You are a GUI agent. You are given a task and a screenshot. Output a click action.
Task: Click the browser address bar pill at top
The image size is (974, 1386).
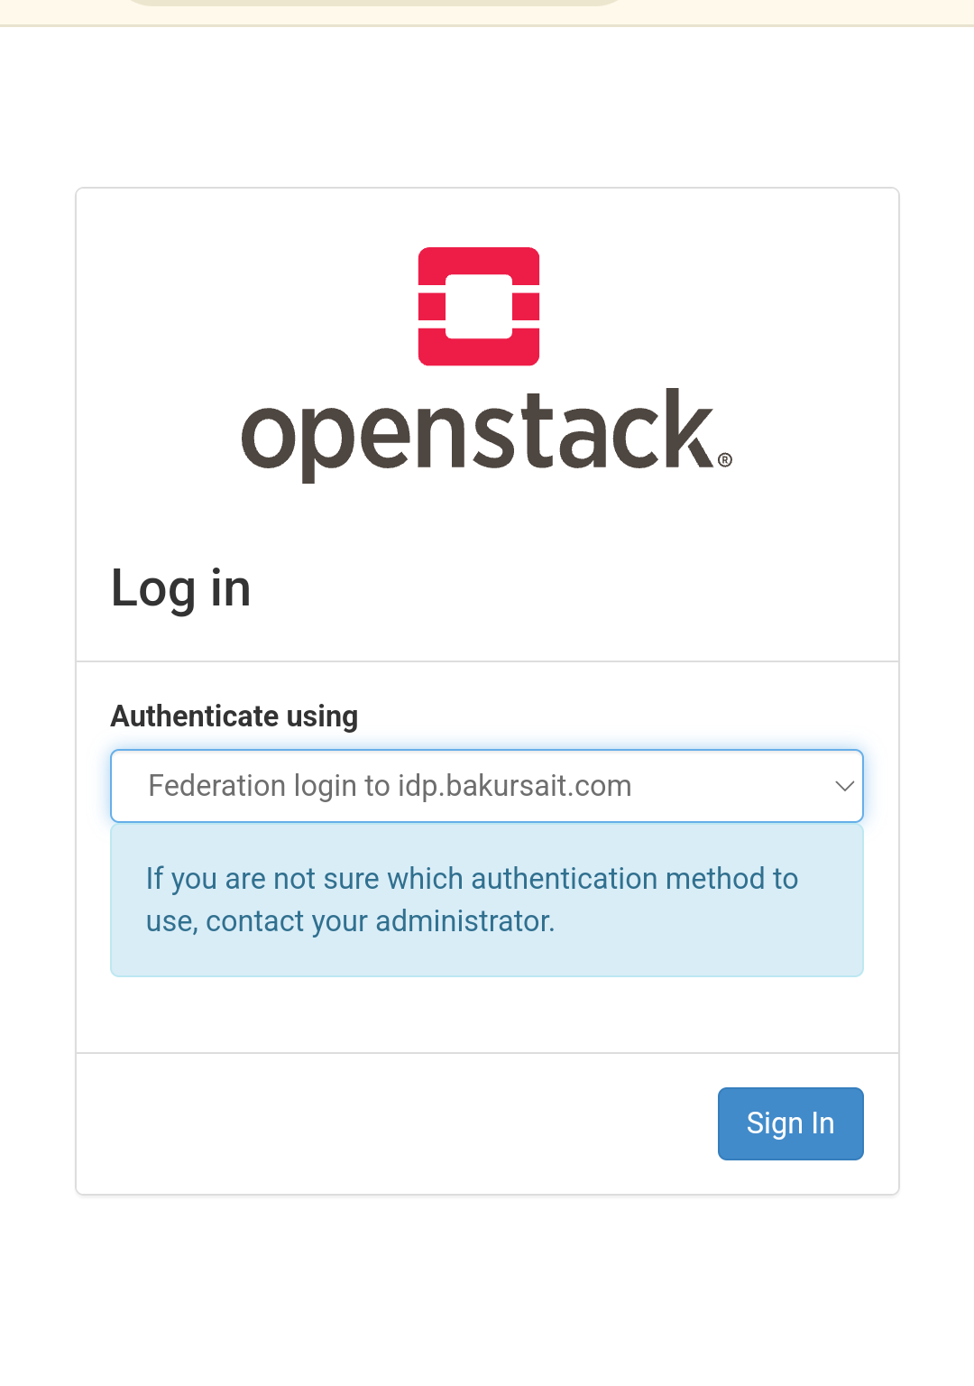tap(374, 3)
